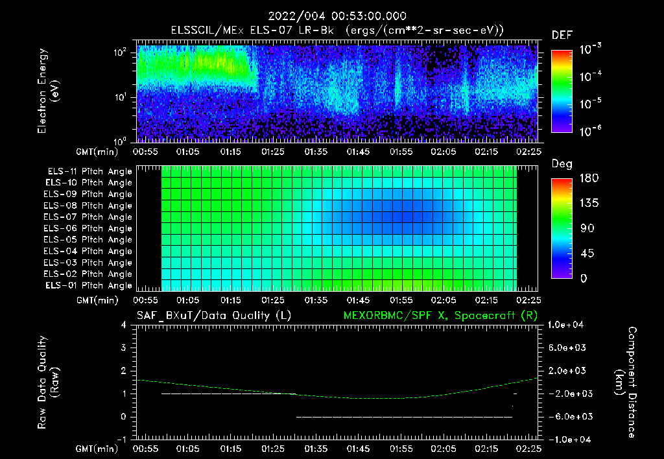
Task: Click the 01:15 time tick under the spectrogram
Action: 230,152
